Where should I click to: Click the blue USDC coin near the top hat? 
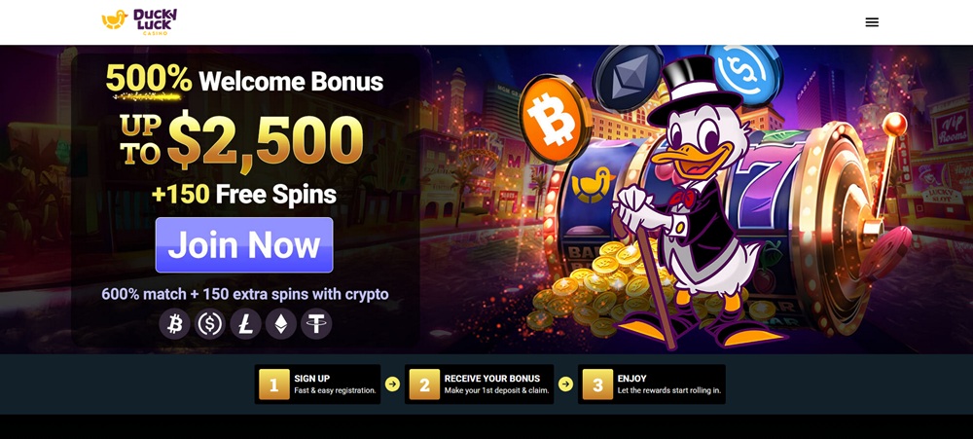click(x=743, y=73)
